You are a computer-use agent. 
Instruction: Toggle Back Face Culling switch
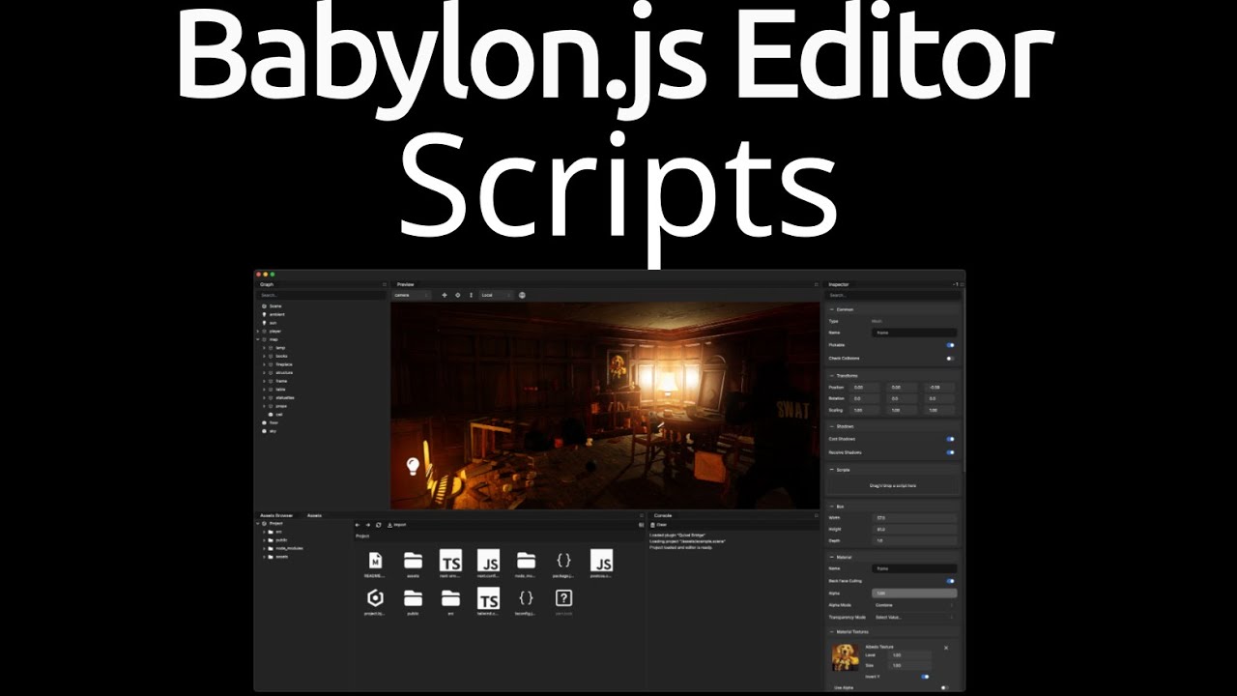(x=950, y=581)
